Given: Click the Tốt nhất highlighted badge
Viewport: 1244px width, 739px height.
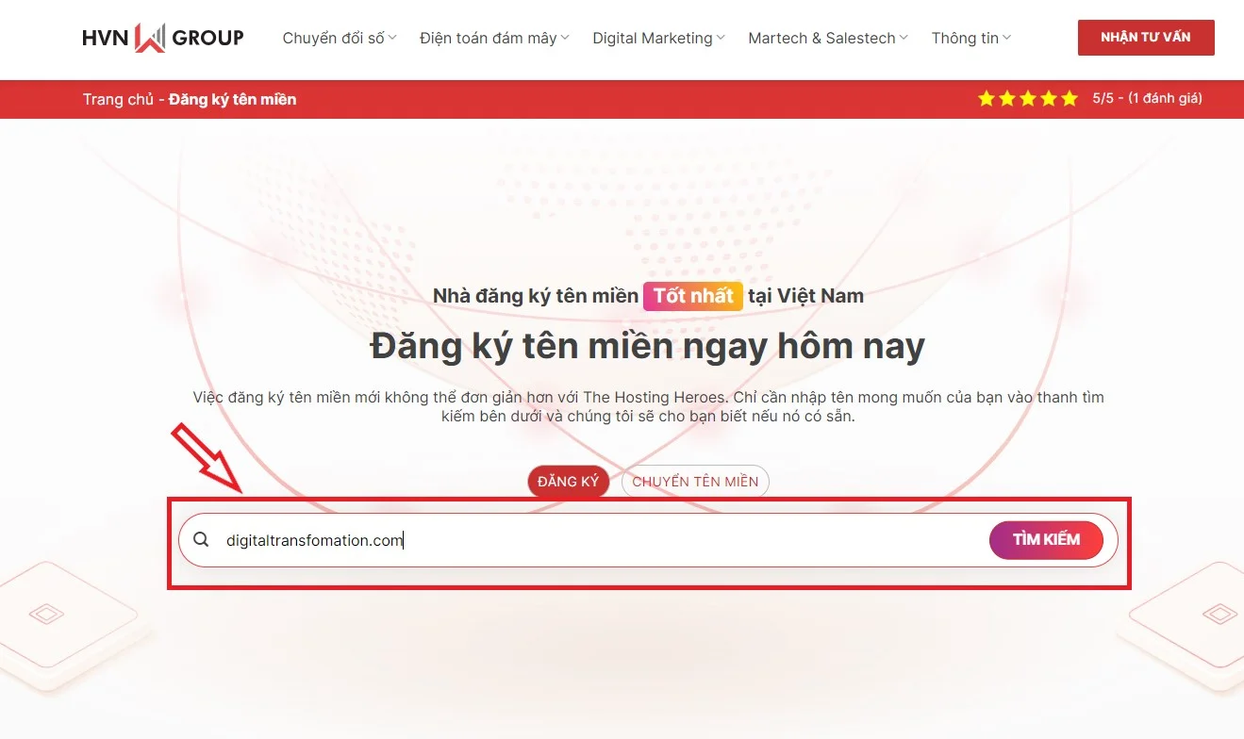Looking at the screenshot, I should pos(693,296).
